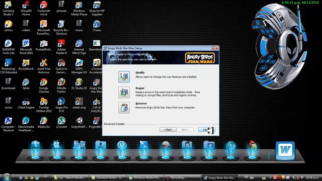Screen dimensions: 322x181
Task: Launch Mozilla Firefox desktop shortcut
Action: tap(61, 85)
